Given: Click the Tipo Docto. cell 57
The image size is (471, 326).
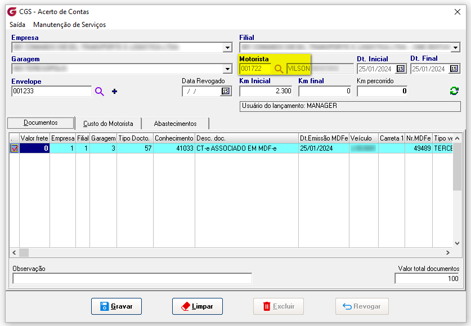Looking at the screenshot, I should pyautogui.click(x=135, y=148).
